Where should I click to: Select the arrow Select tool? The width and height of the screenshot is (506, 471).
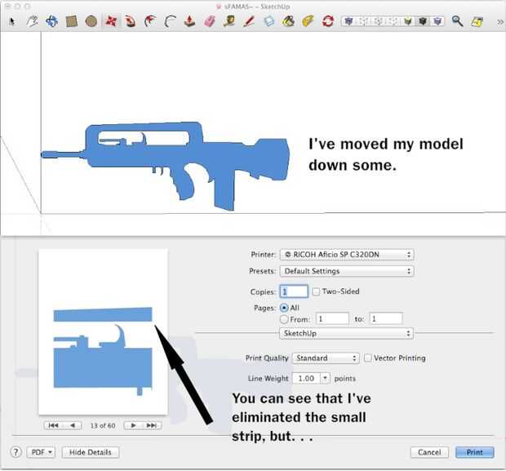coord(12,21)
